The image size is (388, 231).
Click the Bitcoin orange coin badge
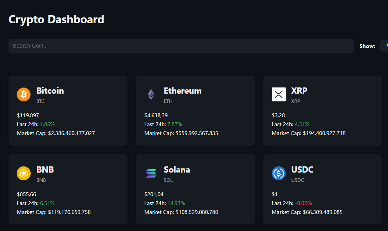click(24, 94)
